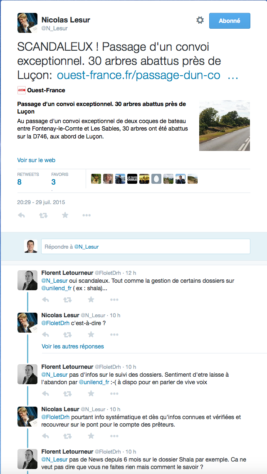Click the Abonné follow button
This screenshot has height=474, width=267.
pyautogui.click(x=230, y=21)
